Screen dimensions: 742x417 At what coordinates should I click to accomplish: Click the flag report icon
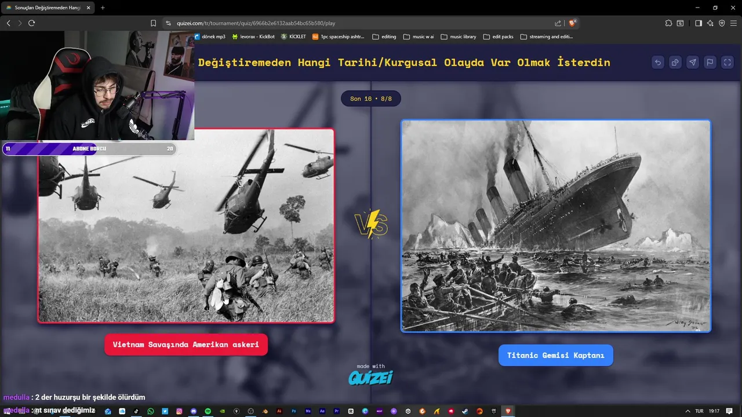click(x=710, y=63)
